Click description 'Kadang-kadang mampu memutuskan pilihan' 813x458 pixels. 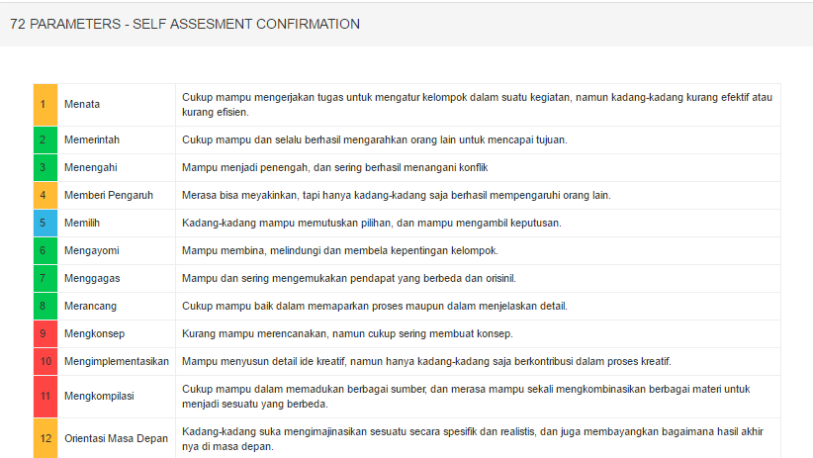[x=372, y=223]
